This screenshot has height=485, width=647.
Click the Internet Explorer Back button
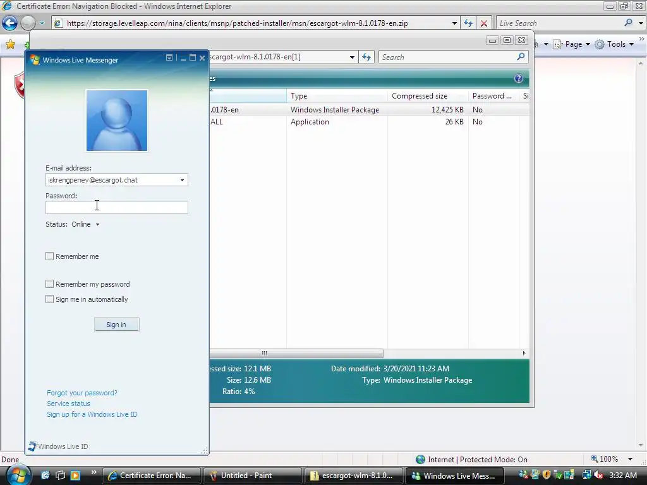9,23
